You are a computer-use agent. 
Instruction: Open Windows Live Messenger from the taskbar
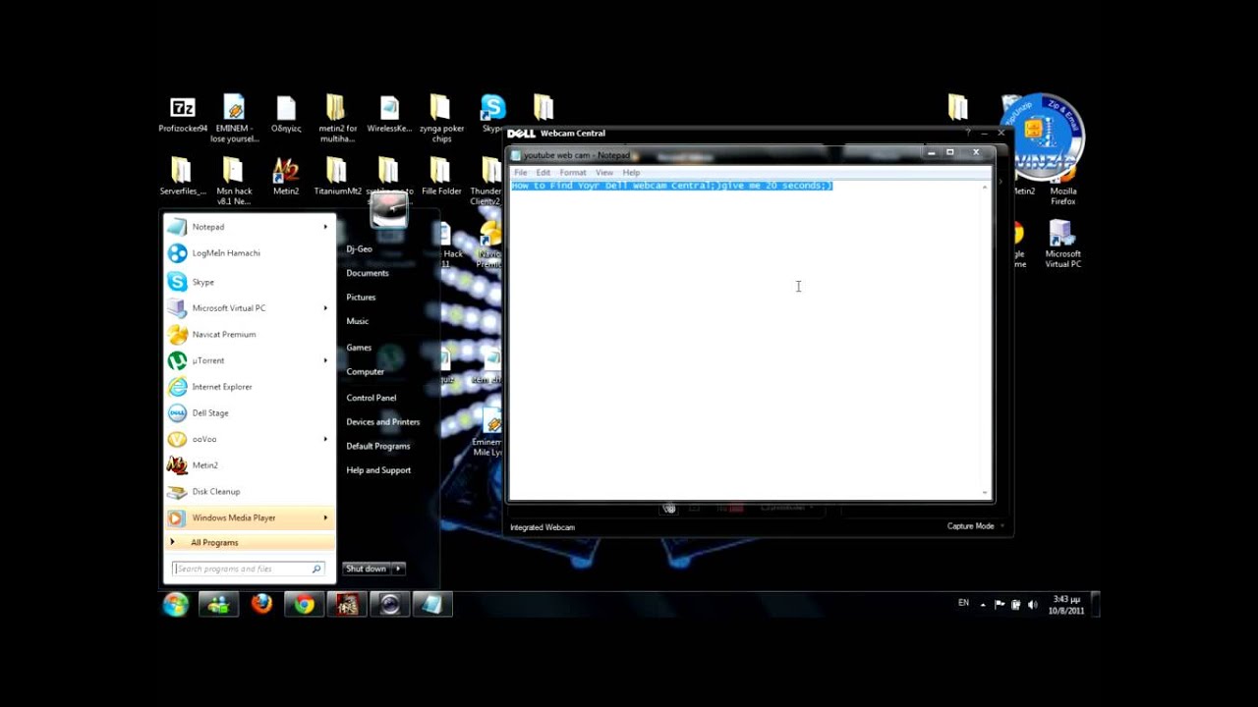tap(218, 605)
